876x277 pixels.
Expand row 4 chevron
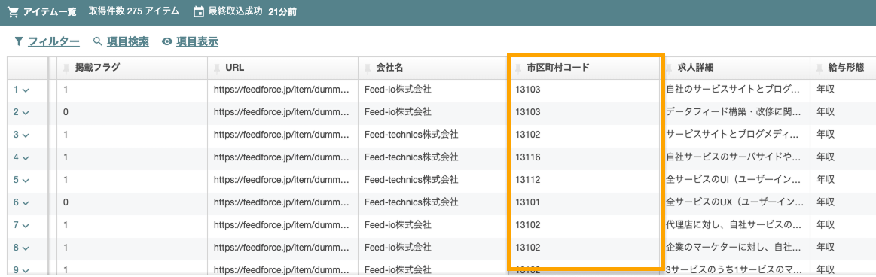point(26,157)
